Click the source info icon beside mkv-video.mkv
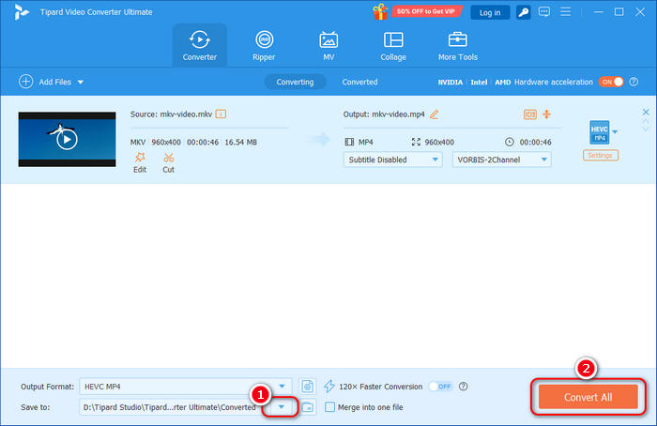Viewport: 657px width, 426px height. pyautogui.click(x=221, y=114)
